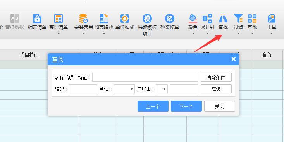This screenshot has height=142, width=284.
Task: Click the 查找 binoculars icon
Action: point(223,19)
